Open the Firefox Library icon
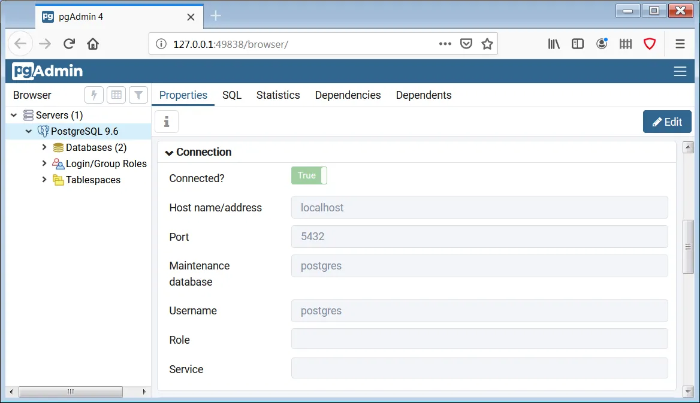 554,44
